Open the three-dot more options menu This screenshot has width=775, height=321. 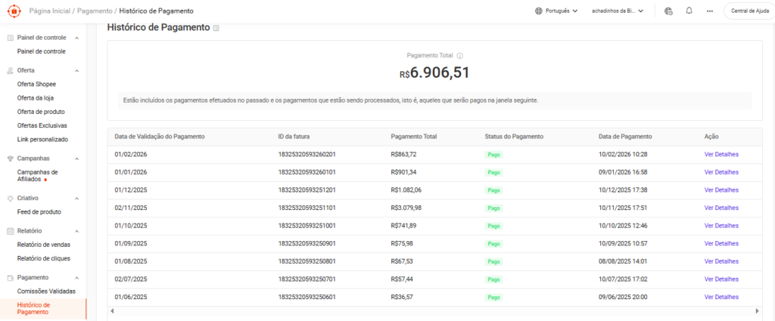click(709, 11)
